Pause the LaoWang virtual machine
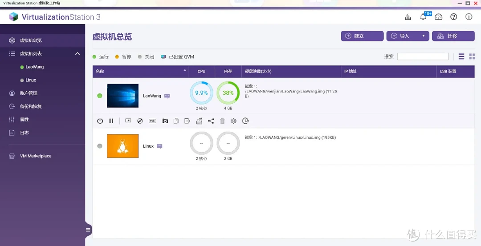 (111, 121)
